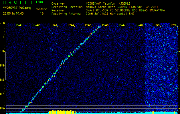Image resolution: width=180 pixels, height=114 pixels.
Task: Select the 0.8 kHz axis label
Action: [3, 80]
